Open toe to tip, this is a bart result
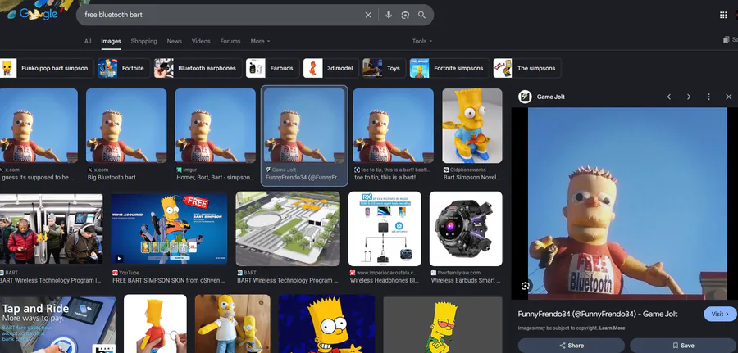The width and height of the screenshot is (738, 353). click(393, 125)
